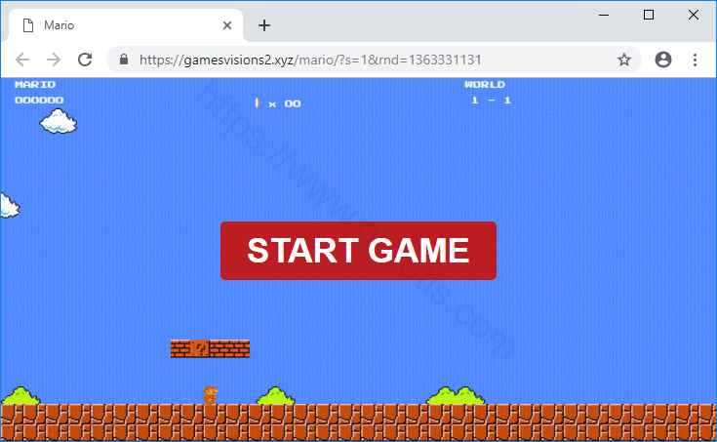Click the MARIO score label
Screen dimensions: 717x442
coord(35,85)
